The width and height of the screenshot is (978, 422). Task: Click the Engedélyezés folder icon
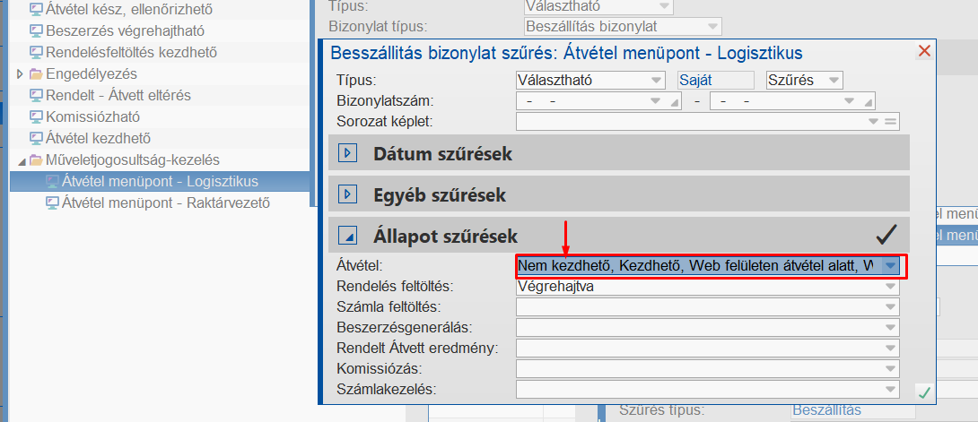point(36,74)
